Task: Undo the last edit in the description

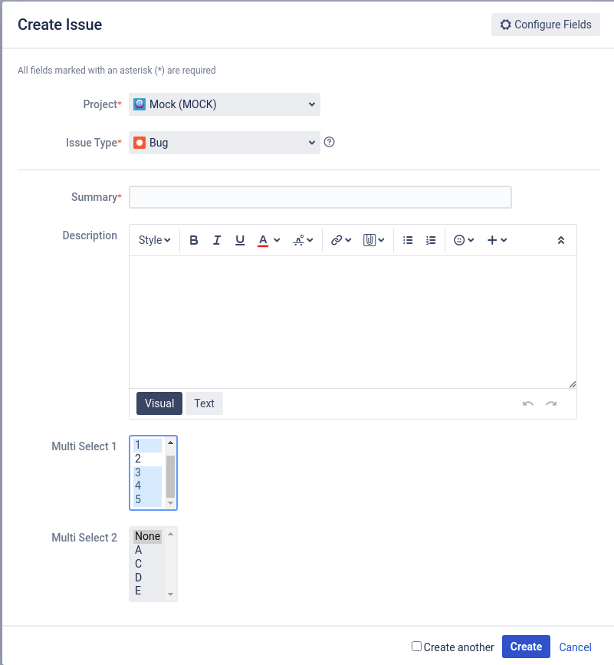Action: (527, 403)
